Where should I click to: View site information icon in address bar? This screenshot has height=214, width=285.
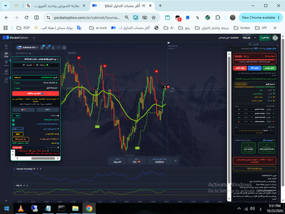click(48, 18)
